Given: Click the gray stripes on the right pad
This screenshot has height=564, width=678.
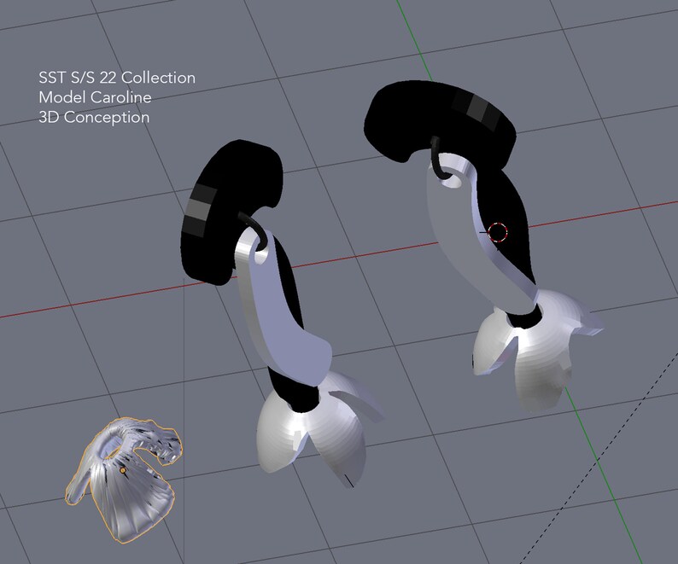Looking at the screenshot, I should click(x=476, y=108).
